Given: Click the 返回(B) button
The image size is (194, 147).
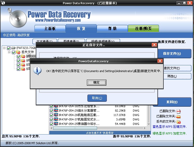Looking at the screenshot, I should pyautogui.click(x=172, y=102).
